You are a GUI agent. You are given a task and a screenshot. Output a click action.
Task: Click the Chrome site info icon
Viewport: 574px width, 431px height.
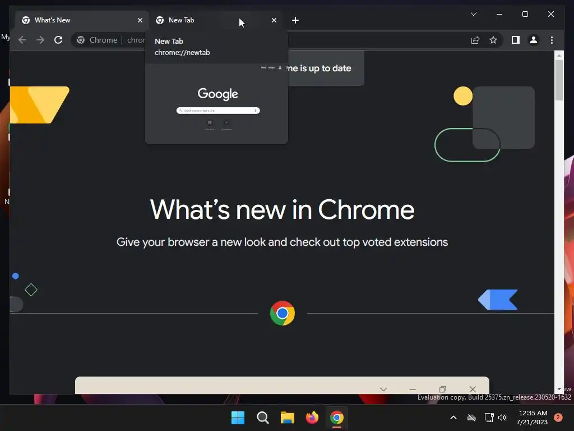(x=81, y=40)
